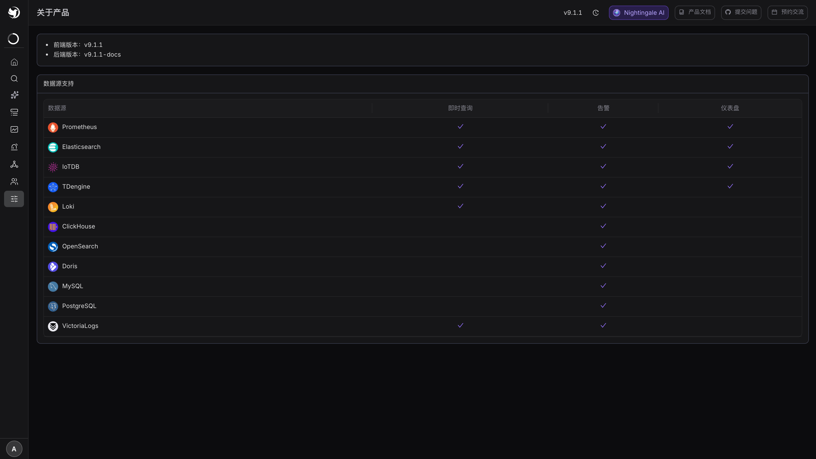Click the VictoriaLogs row name
Screen dimensions: 816x459
point(80,326)
